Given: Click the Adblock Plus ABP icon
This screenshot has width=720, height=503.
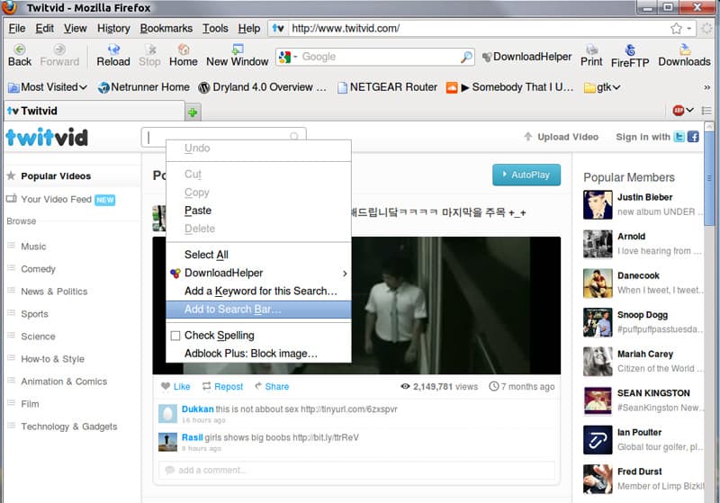Looking at the screenshot, I should (x=678, y=111).
